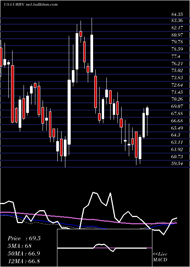Click the 73.83 price axis label
This screenshot has height=267, width=190.
(x=177, y=78)
